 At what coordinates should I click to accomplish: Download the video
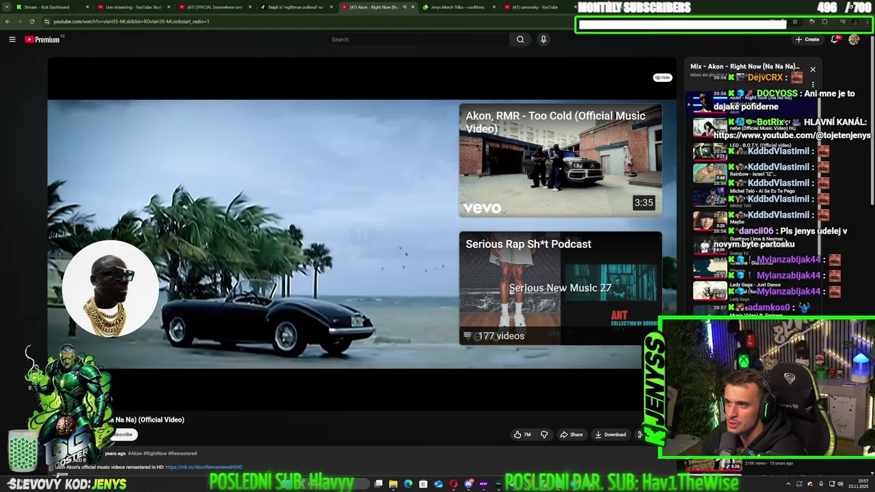click(610, 435)
